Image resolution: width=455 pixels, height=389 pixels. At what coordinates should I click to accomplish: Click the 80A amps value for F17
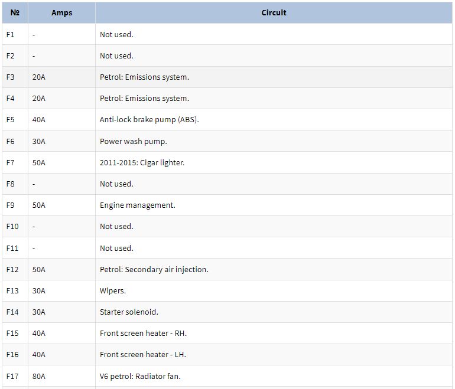click(x=38, y=376)
